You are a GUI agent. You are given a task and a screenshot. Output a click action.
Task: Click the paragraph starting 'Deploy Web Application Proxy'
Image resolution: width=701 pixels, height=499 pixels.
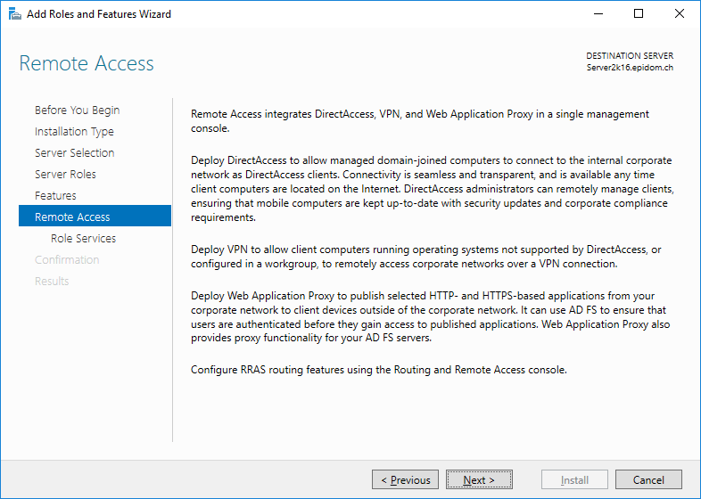click(431, 316)
